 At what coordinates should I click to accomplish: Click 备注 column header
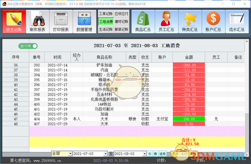pyautogui.click(x=236, y=57)
